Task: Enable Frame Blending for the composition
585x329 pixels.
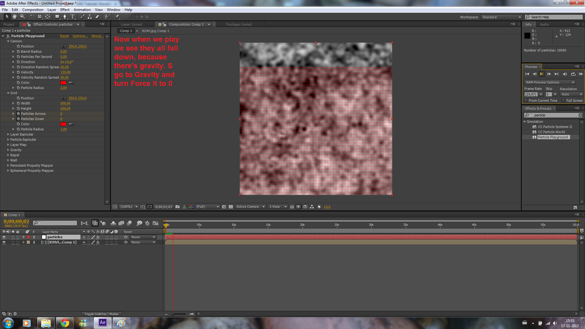Action: pyautogui.click(x=121, y=223)
